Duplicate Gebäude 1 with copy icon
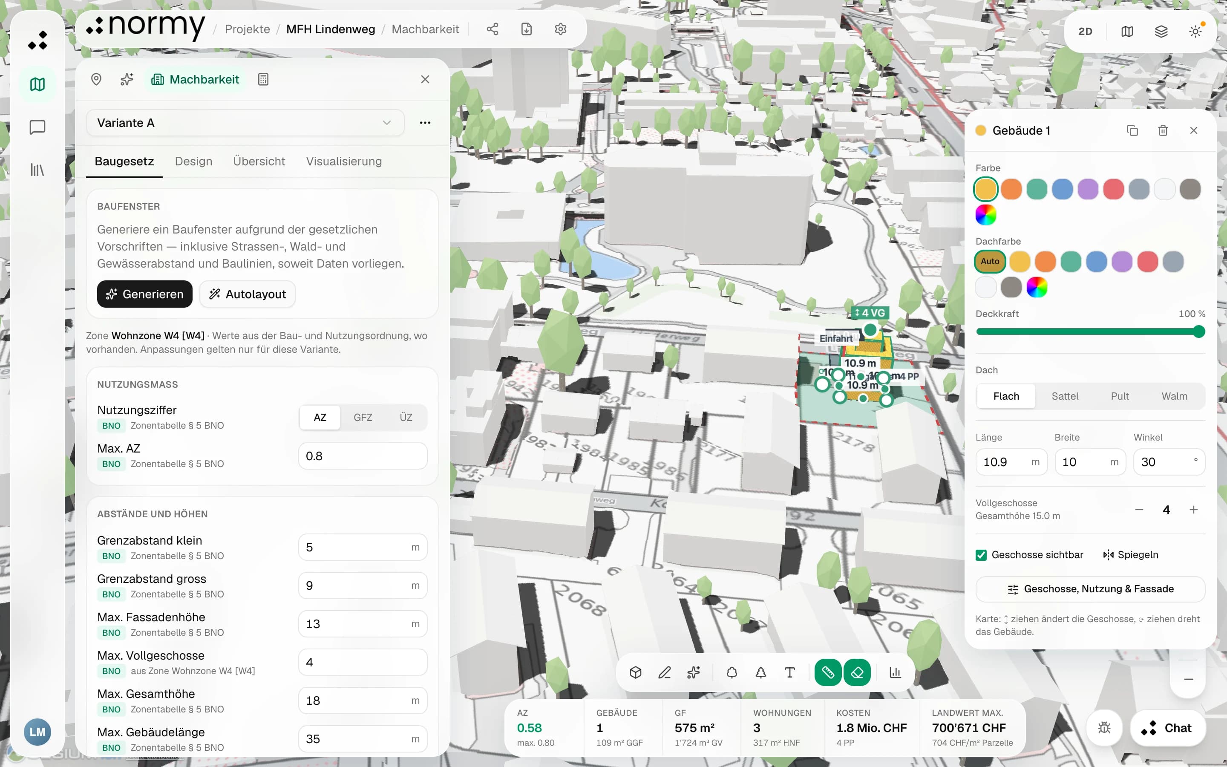The height and width of the screenshot is (767, 1227). point(1132,131)
